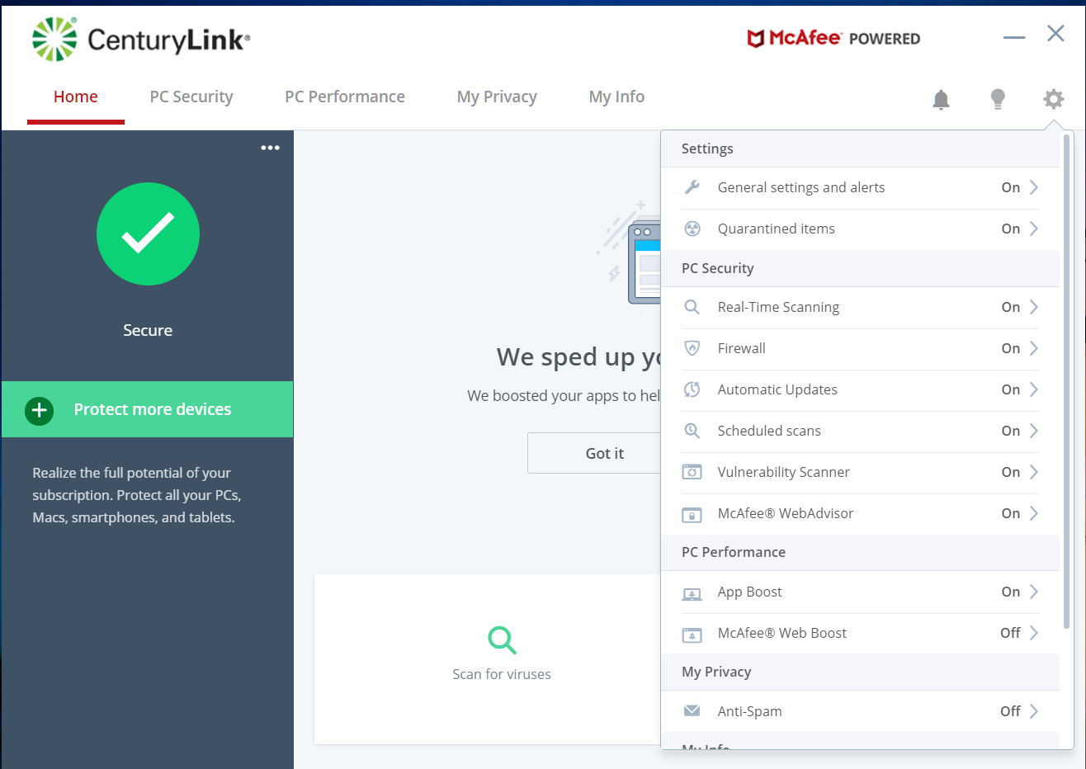Click the McAfee Powered logo
Screen dimensions: 1086x769
[833, 38]
